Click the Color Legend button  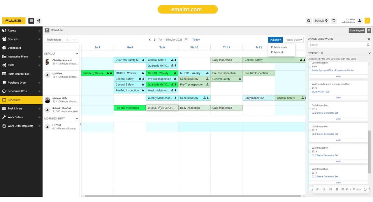point(357,30)
